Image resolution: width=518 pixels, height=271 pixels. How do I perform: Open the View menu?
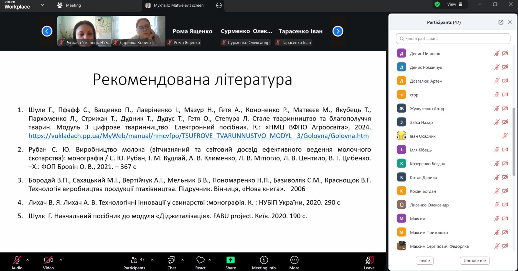click(455, 5)
